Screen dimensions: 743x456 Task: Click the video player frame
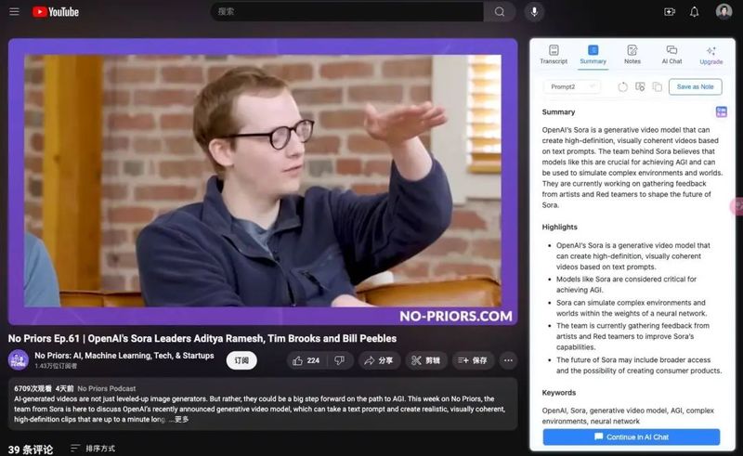click(x=263, y=181)
